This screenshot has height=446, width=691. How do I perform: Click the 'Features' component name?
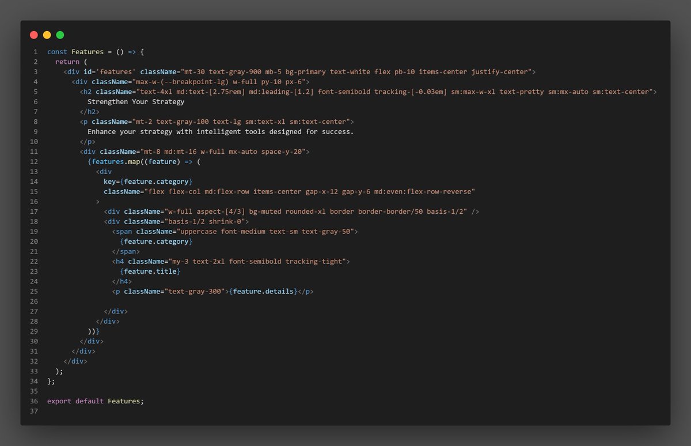point(87,51)
